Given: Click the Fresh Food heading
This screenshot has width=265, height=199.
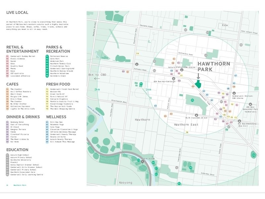Looking at the screenshot, I should (x=58, y=84).
